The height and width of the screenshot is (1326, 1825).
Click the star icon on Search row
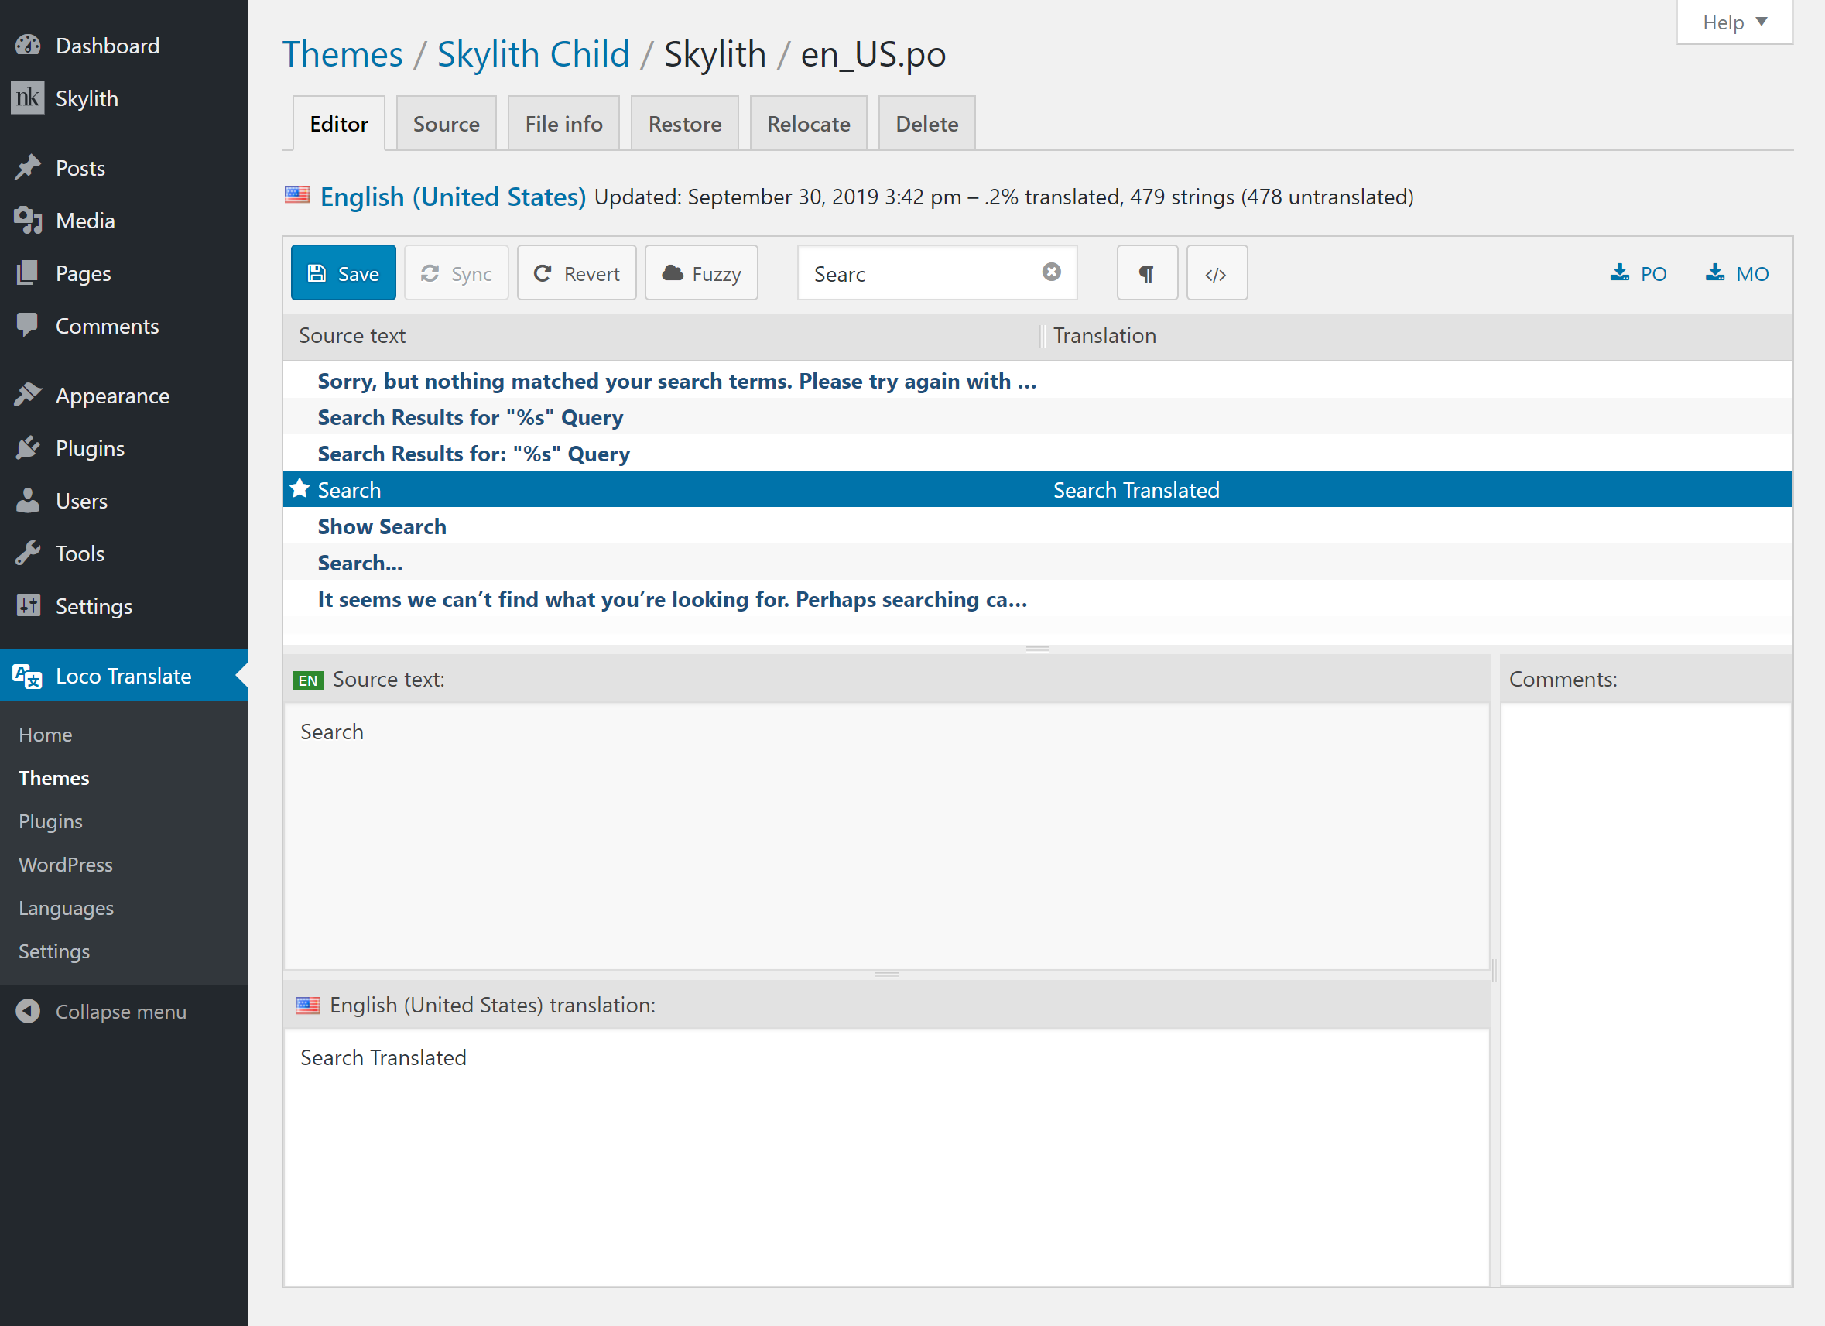tap(300, 488)
